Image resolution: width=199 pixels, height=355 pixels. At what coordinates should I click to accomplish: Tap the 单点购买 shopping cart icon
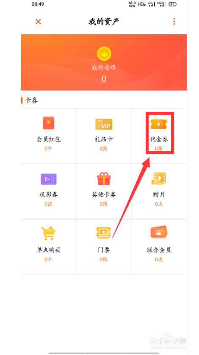[x=48, y=233]
